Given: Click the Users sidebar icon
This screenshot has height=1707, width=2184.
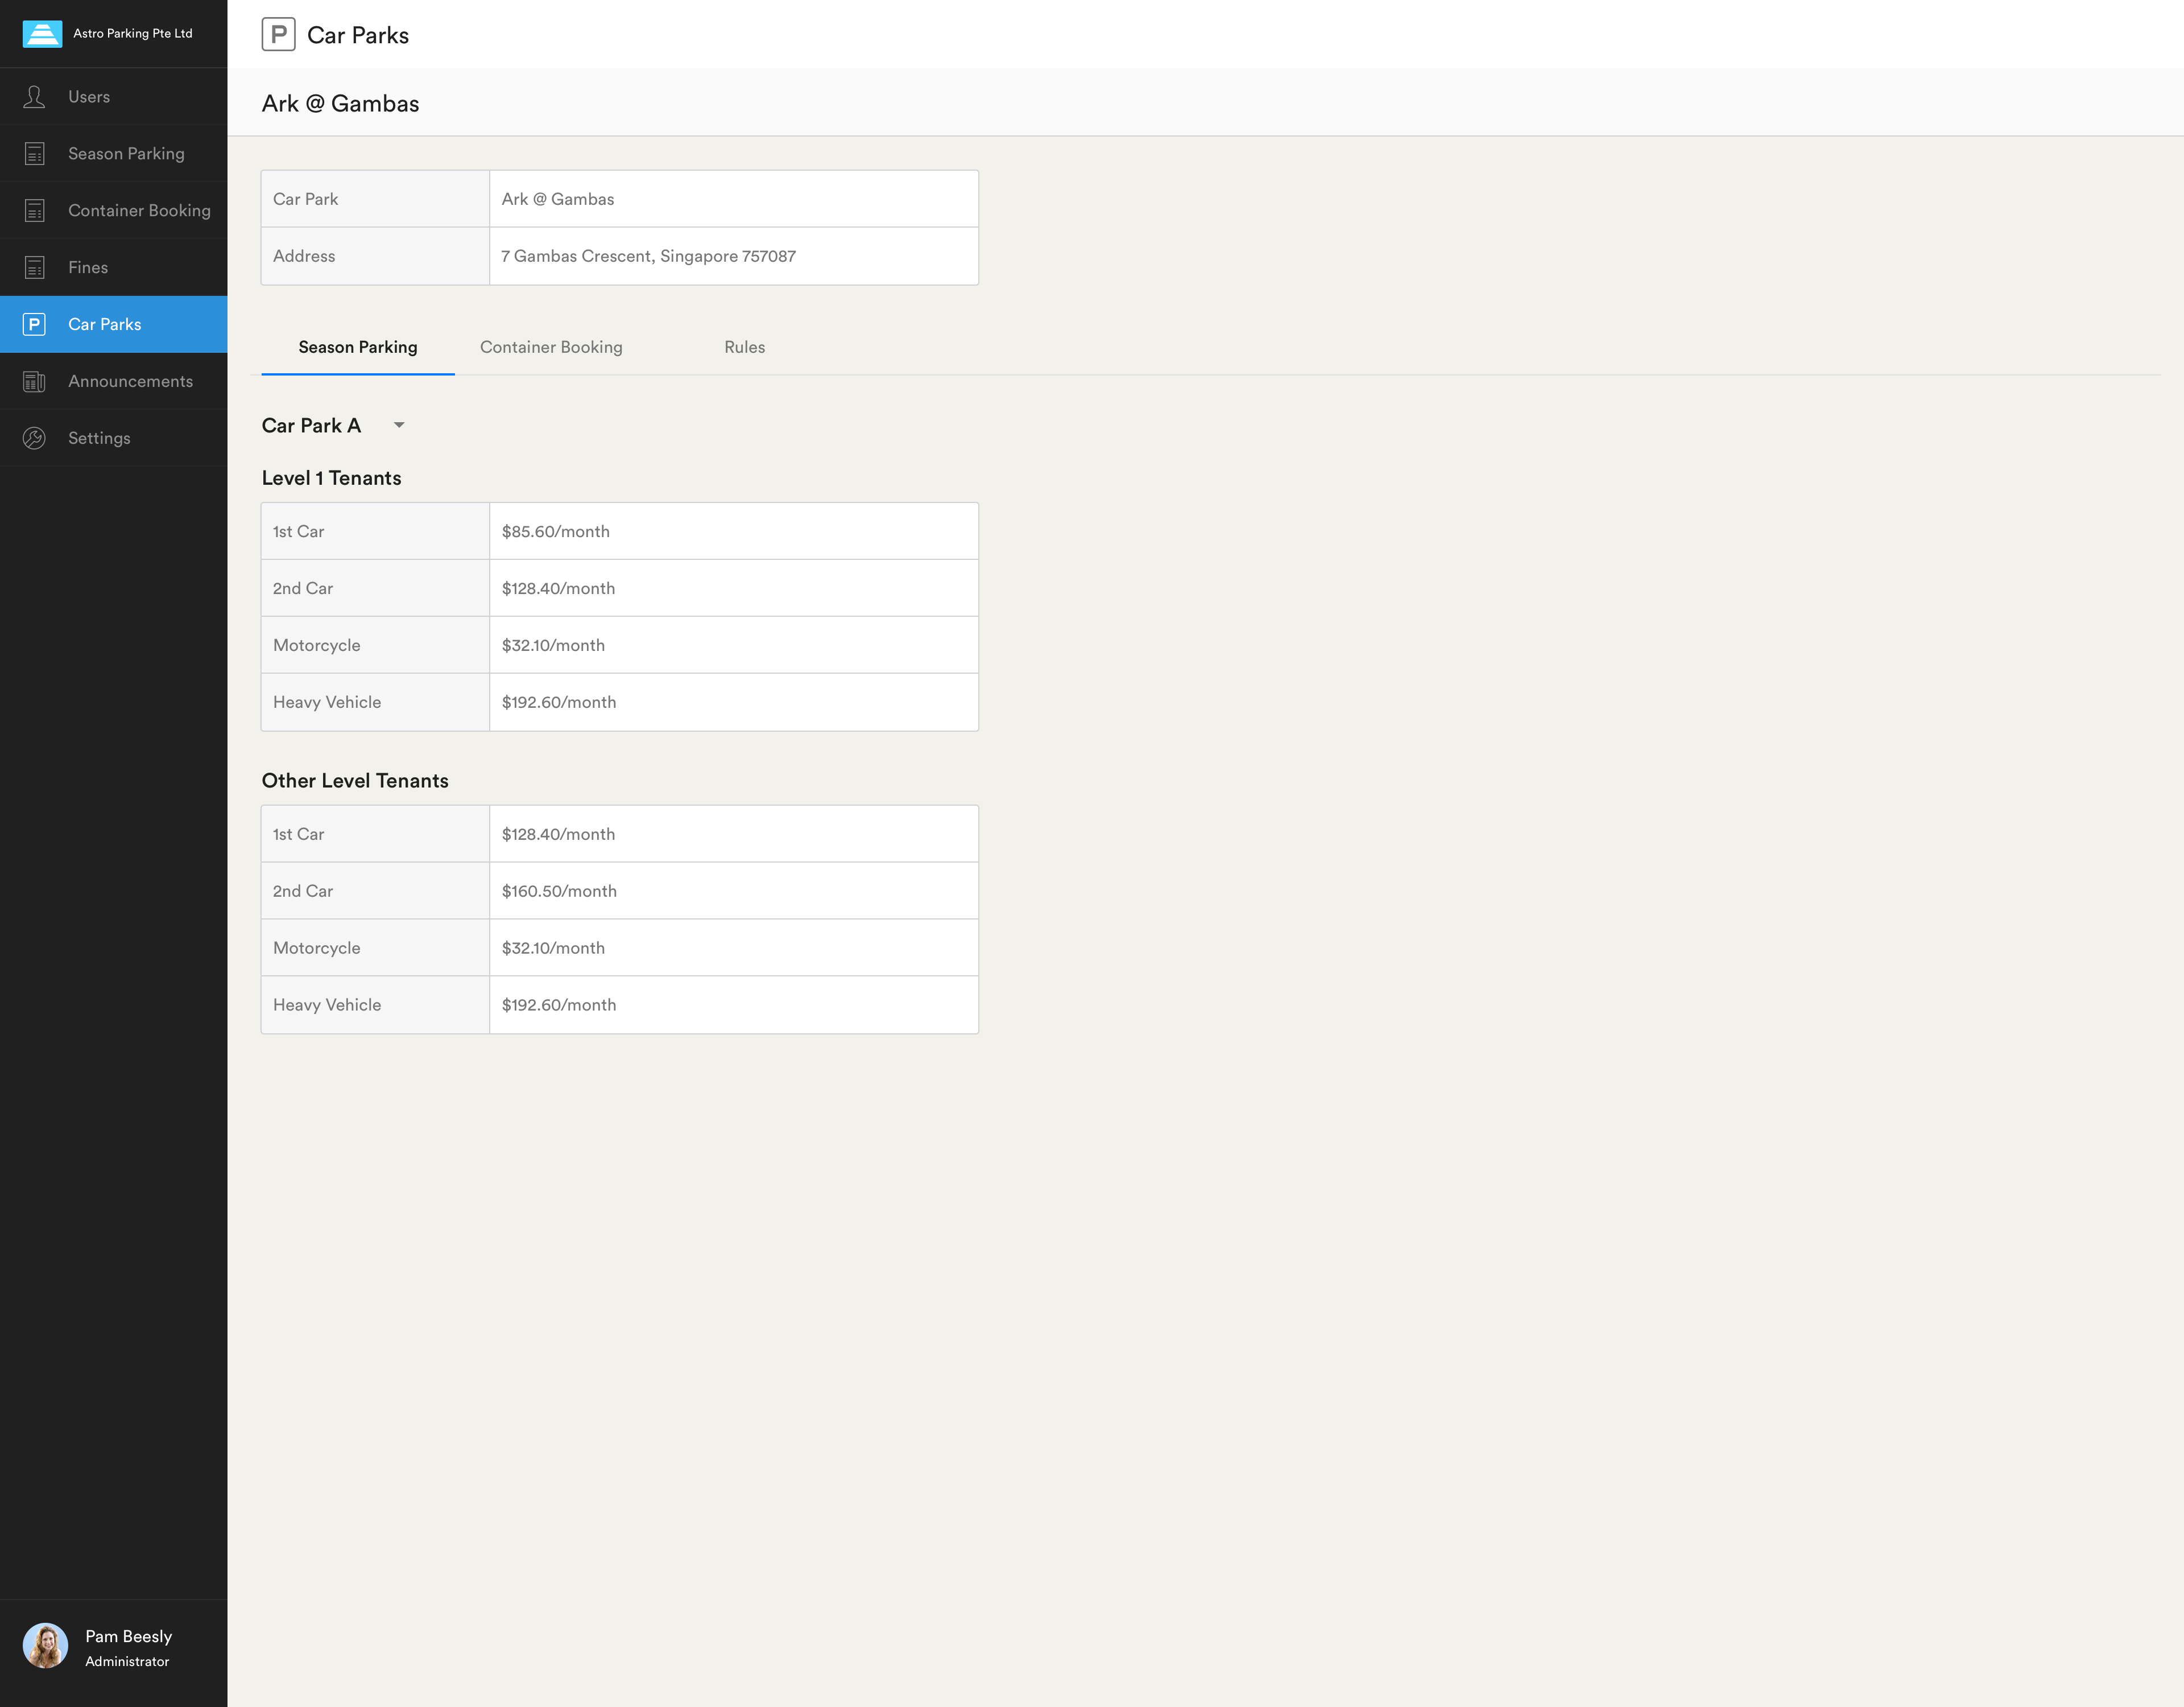Looking at the screenshot, I should point(34,97).
